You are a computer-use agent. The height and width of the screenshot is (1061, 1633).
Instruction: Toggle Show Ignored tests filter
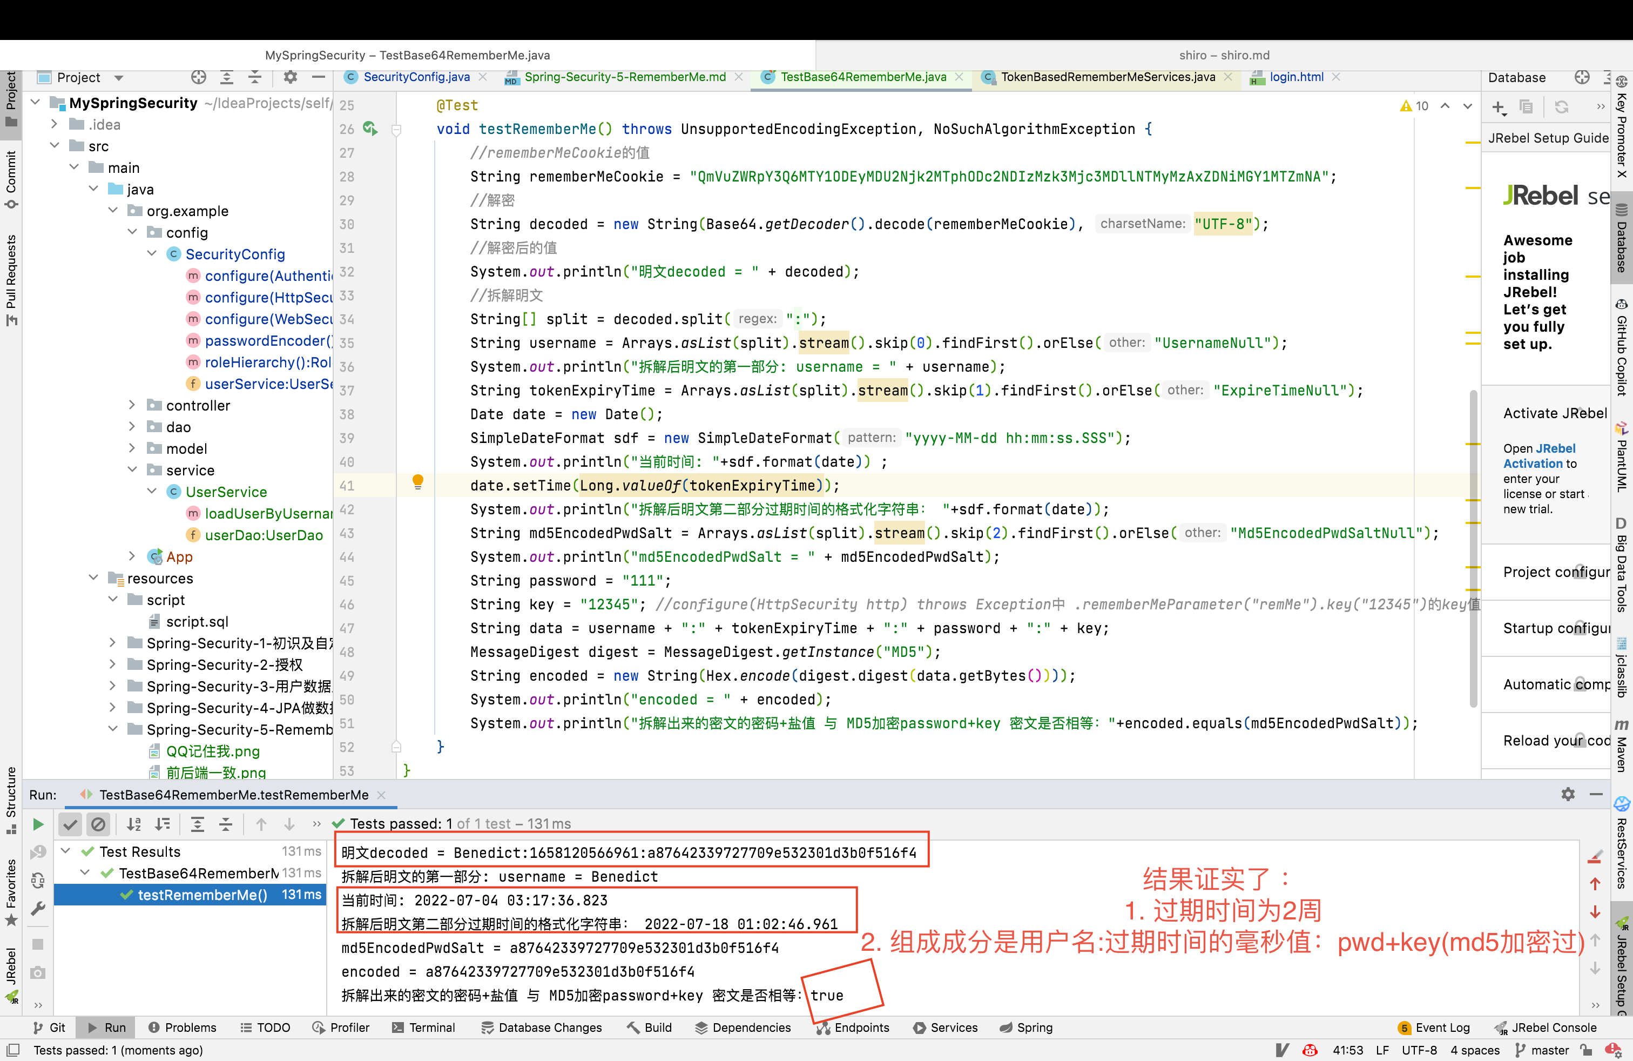pos(99,824)
